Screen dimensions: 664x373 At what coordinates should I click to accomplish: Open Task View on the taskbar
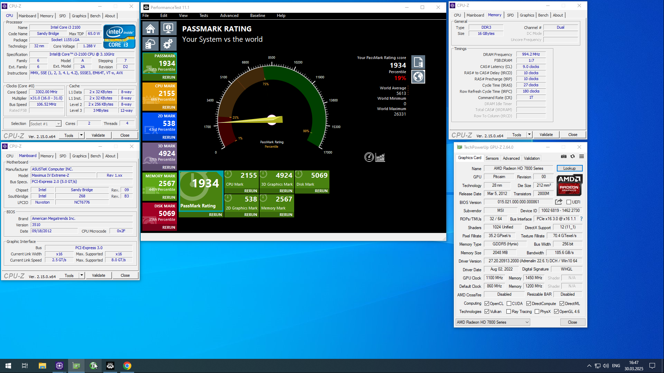point(25,366)
